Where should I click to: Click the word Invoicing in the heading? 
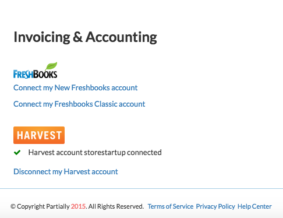(x=42, y=37)
